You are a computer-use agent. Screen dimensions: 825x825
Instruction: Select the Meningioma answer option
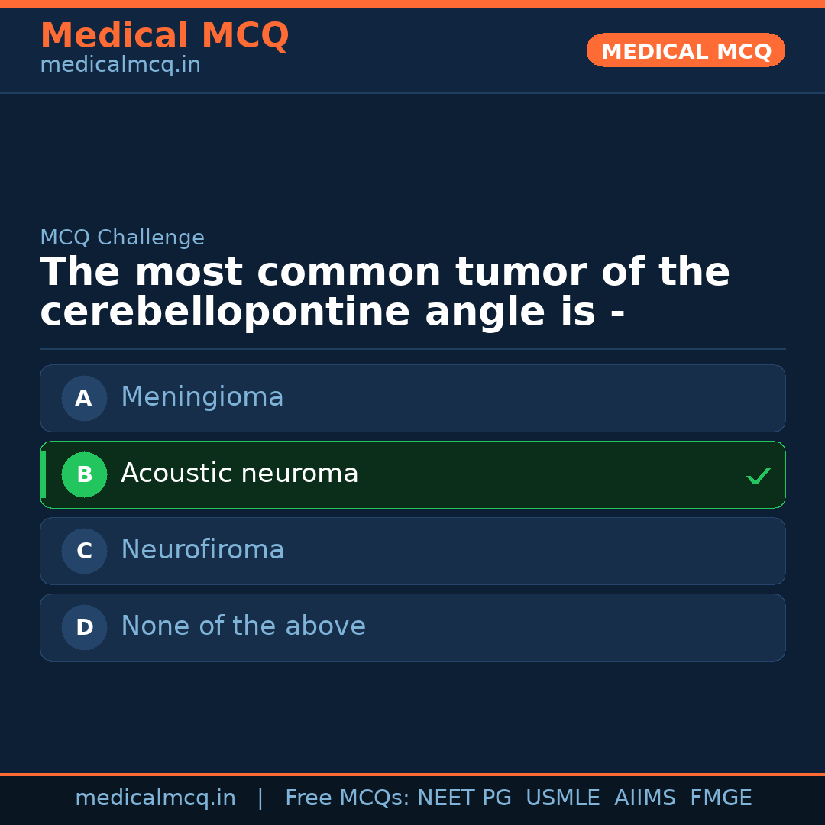[x=412, y=398]
